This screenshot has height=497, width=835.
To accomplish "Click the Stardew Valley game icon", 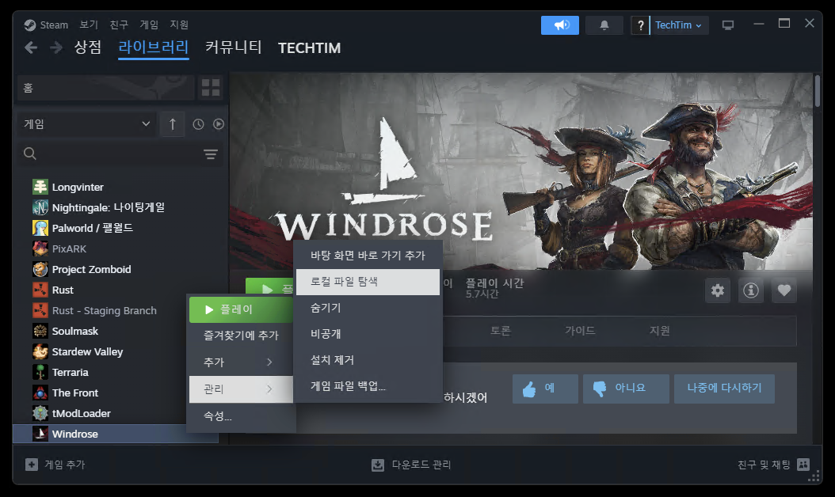I will click(x=40, y=351).
